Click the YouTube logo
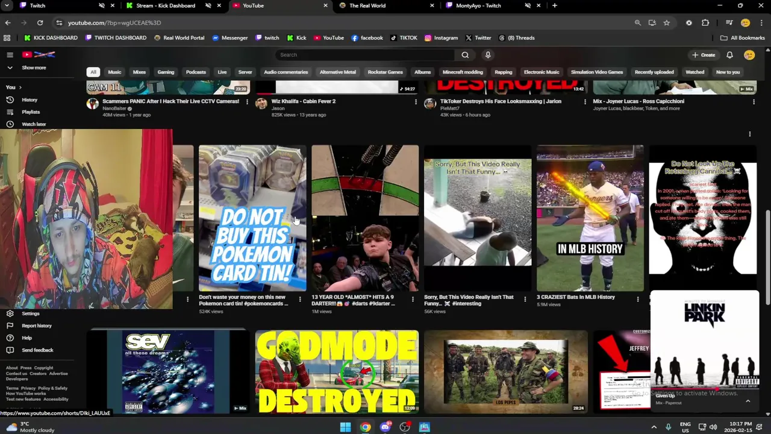Viewport: 771px width, 434px height. click(39, 55)
